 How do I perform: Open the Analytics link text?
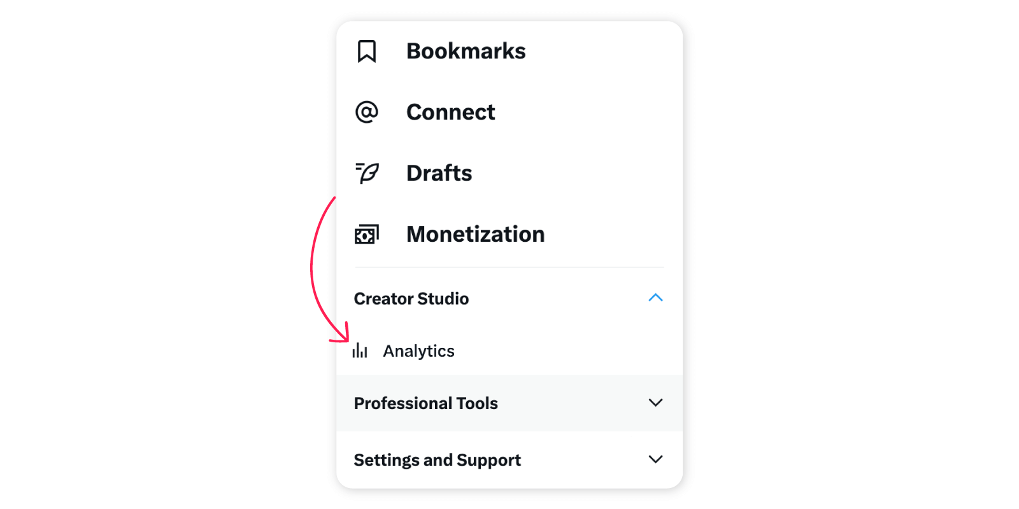pos(418,351)
